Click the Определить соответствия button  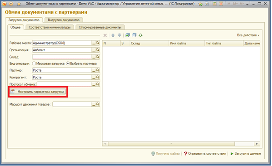(x=205, y=154)
